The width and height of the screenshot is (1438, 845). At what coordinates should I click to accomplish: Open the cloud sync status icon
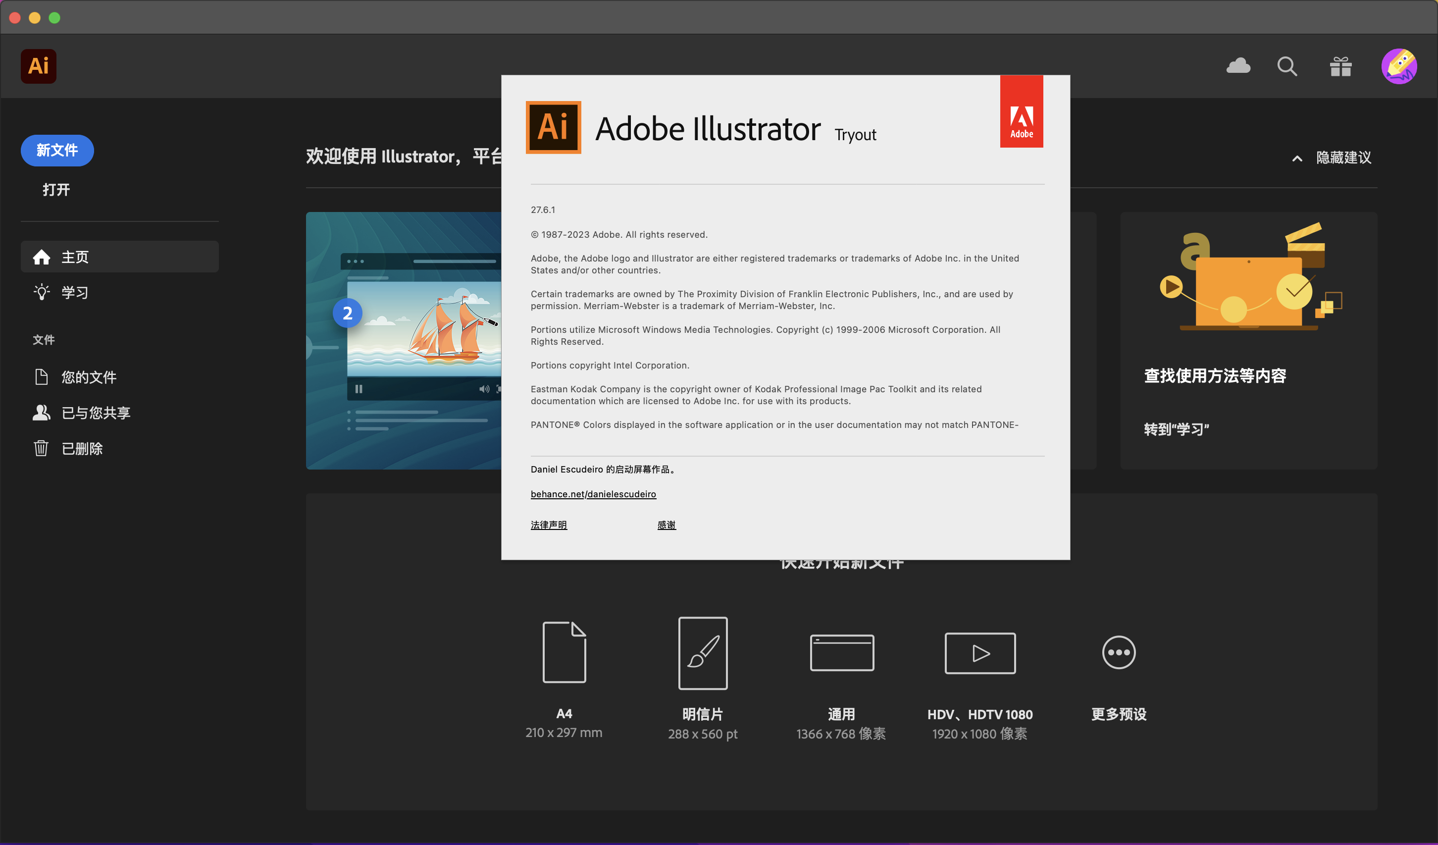coord(1238,66)
